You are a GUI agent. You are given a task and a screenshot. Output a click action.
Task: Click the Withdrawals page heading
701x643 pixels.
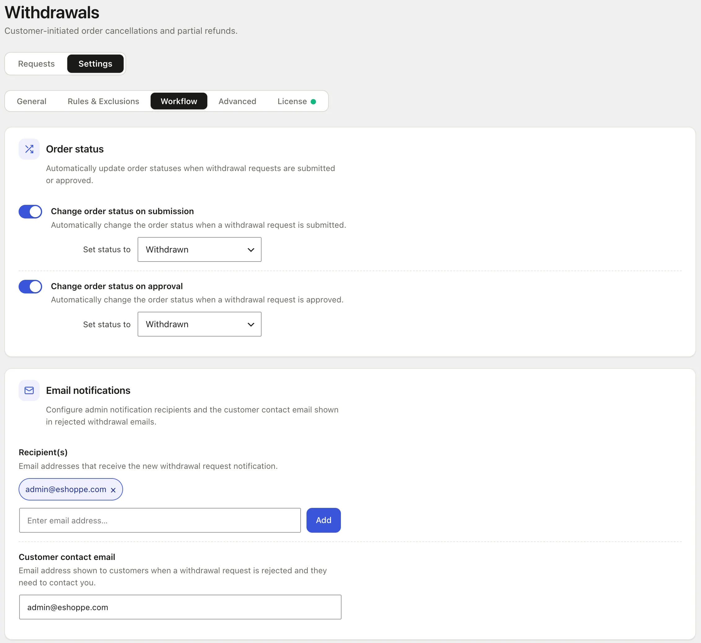[52, 12]
